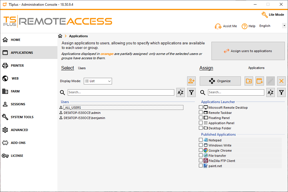
Task: Select the DESKTOP-I530OCE\benjamin user
Action: point(84,118)
